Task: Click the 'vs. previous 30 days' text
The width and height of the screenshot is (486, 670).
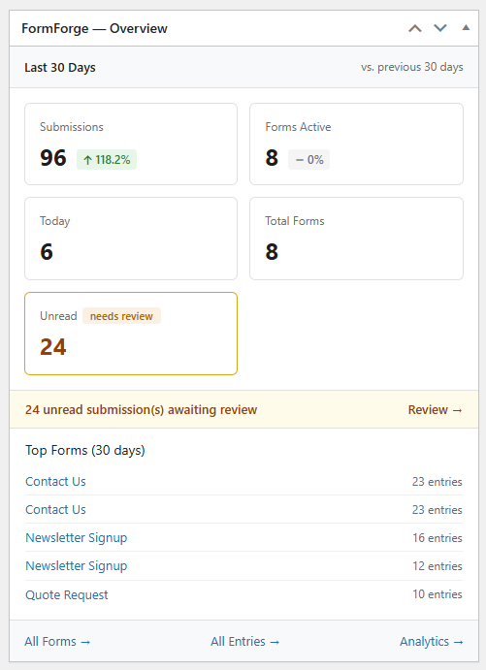Action: coord(411,68)
